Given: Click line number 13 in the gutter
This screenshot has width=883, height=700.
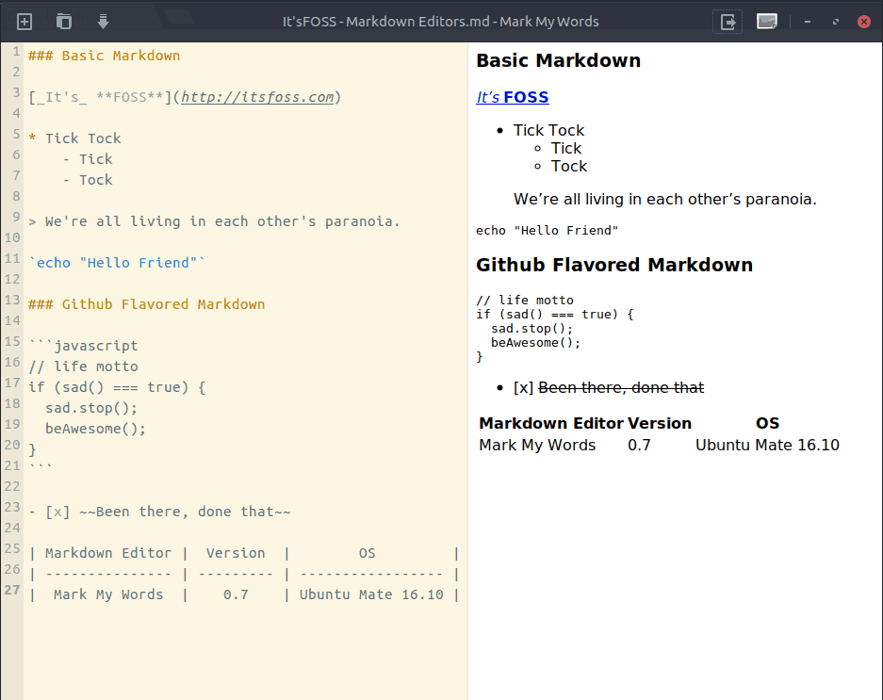Looking at the screenshot, I should tap(12, 301).
